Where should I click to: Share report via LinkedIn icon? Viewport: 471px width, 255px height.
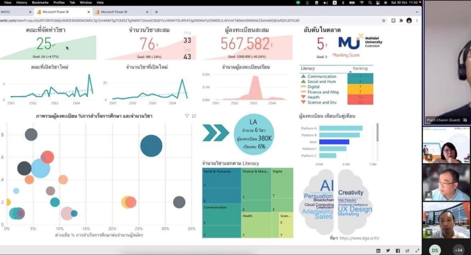378,250
